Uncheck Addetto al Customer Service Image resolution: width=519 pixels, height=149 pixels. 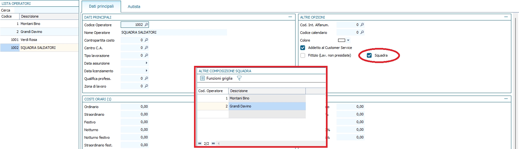303,48
